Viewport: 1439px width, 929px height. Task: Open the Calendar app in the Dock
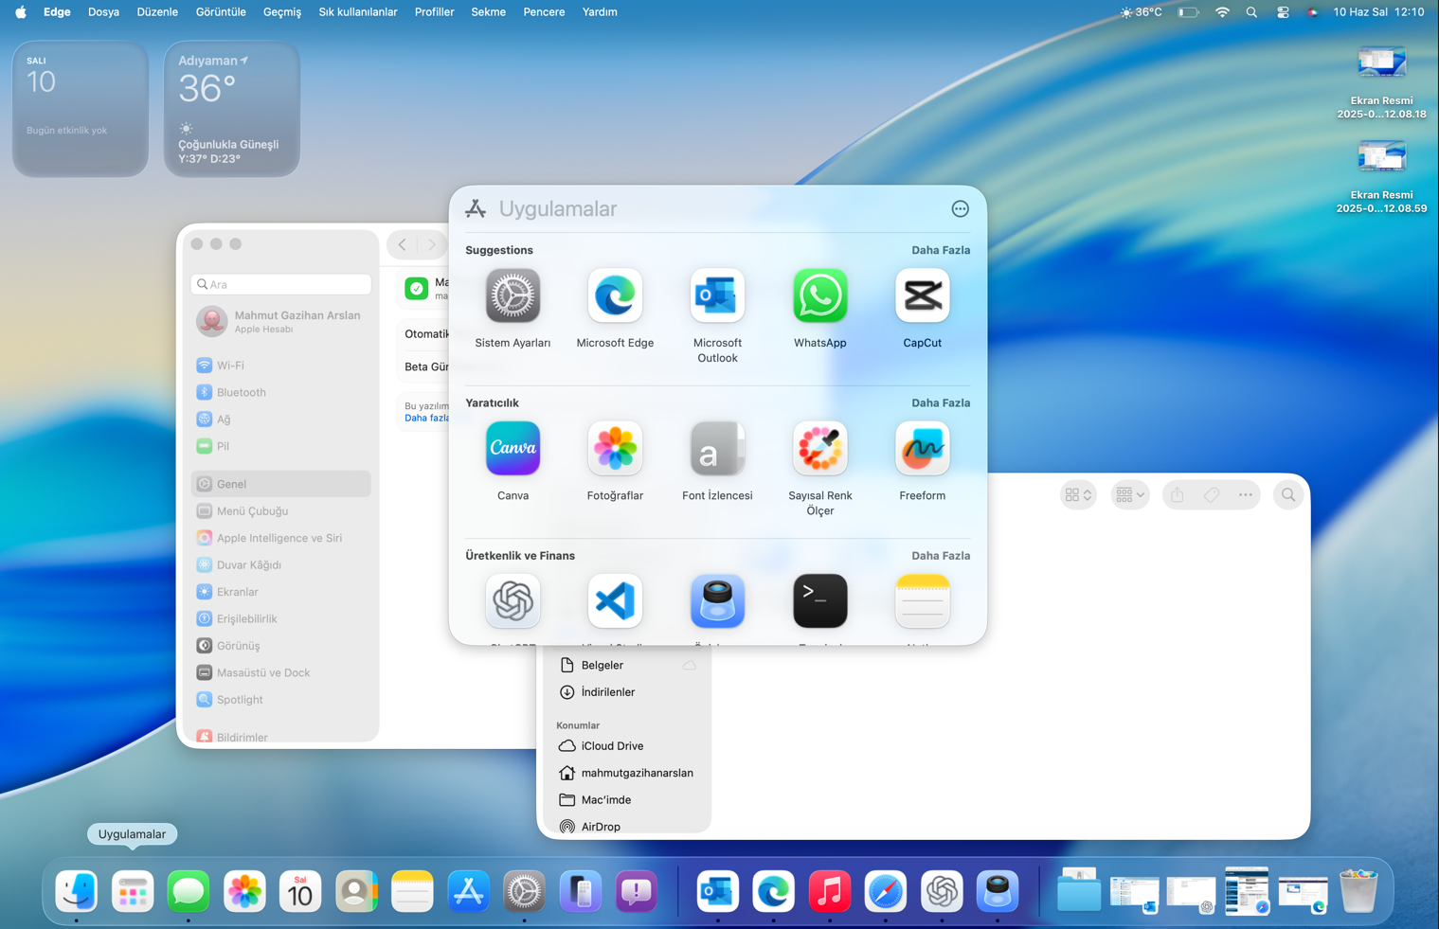click(300, 891)
